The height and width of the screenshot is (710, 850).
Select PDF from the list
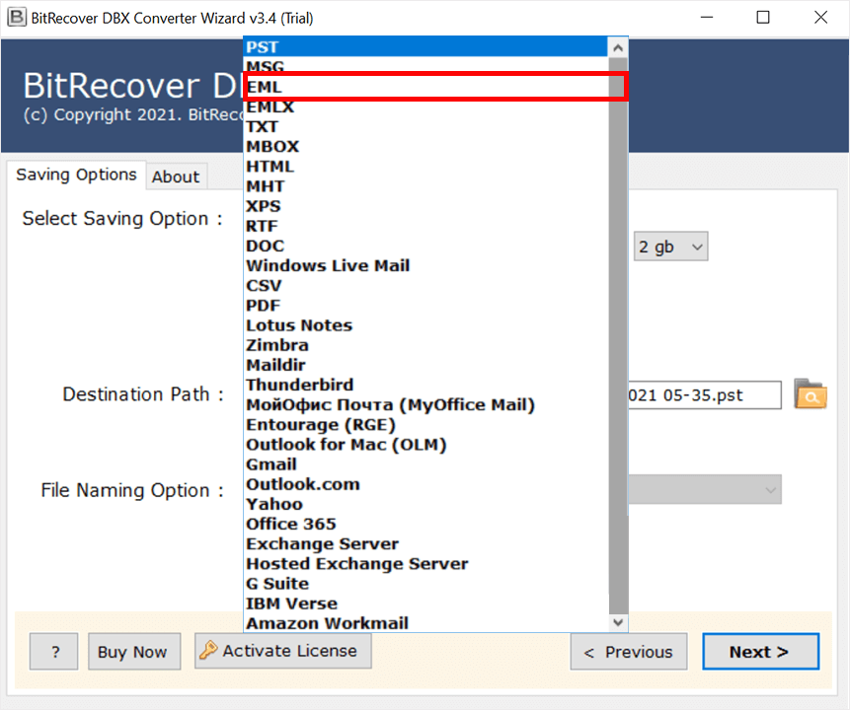coord(425,306)
